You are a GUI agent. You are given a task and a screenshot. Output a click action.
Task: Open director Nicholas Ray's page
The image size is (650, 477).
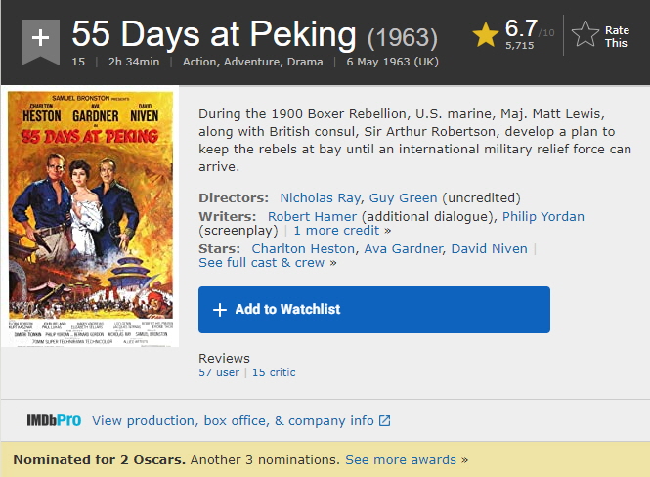point(320,197)
